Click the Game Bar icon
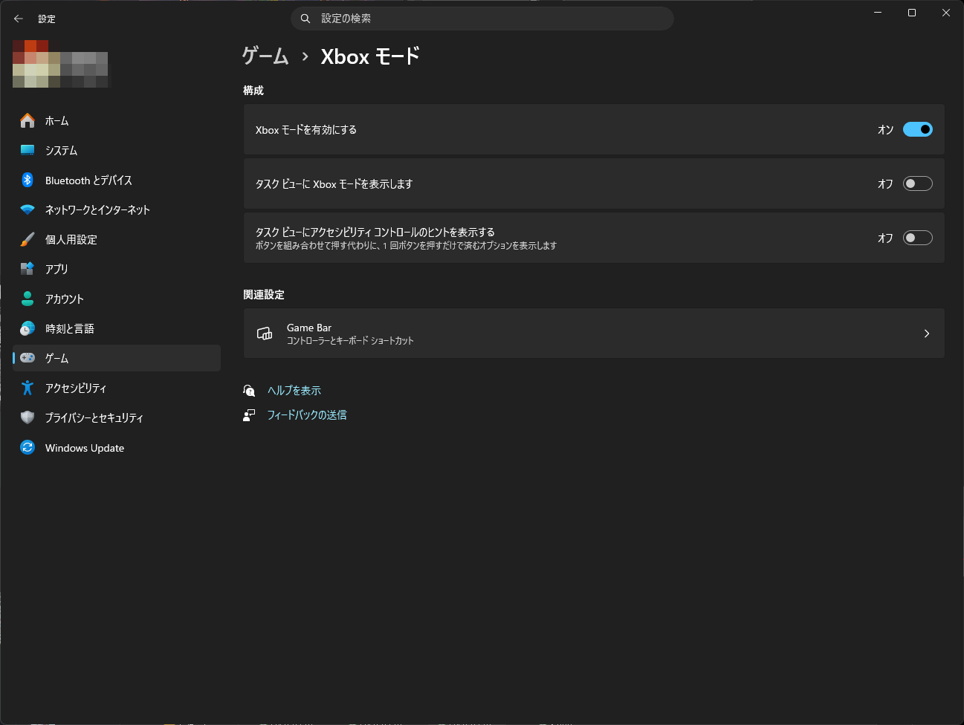Screen dimensions: 964x725 pyautogui.click(x=265, y=334)
